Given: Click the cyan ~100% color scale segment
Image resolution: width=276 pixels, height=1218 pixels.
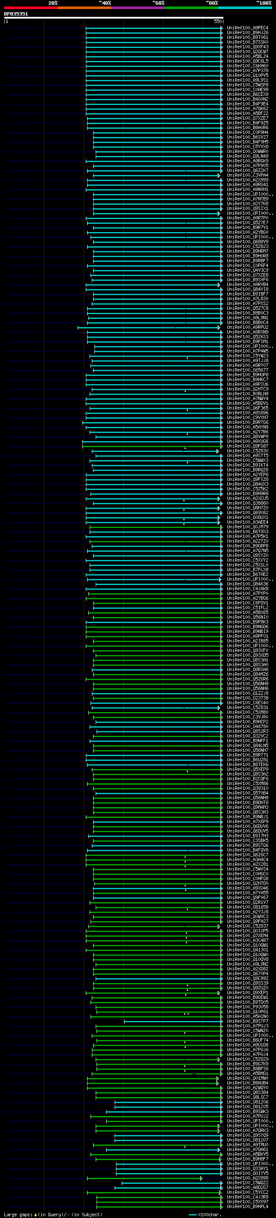Looking at the screenshot, I should point(245,8).
